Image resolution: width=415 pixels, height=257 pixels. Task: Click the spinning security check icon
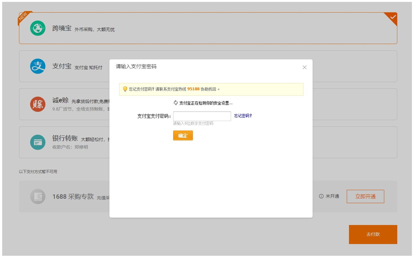tap(176, 103)
